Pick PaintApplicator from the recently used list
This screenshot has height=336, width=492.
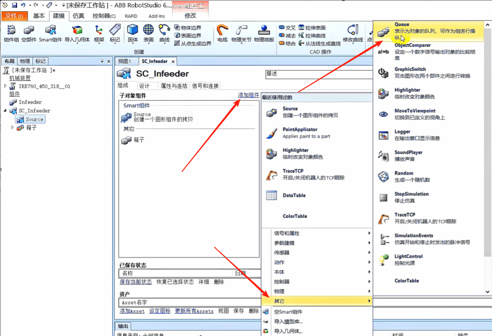[317, 133]
